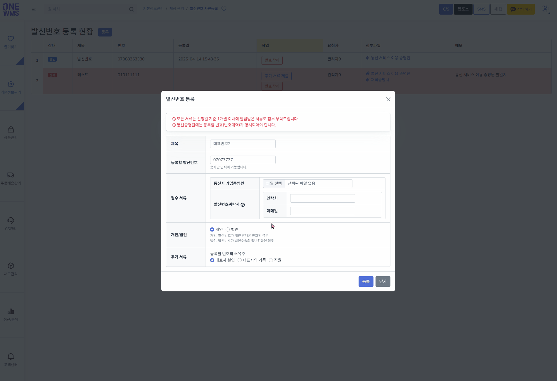
Task: Open CS관리 in the sidebar
Action: click(x=11, y=224)
